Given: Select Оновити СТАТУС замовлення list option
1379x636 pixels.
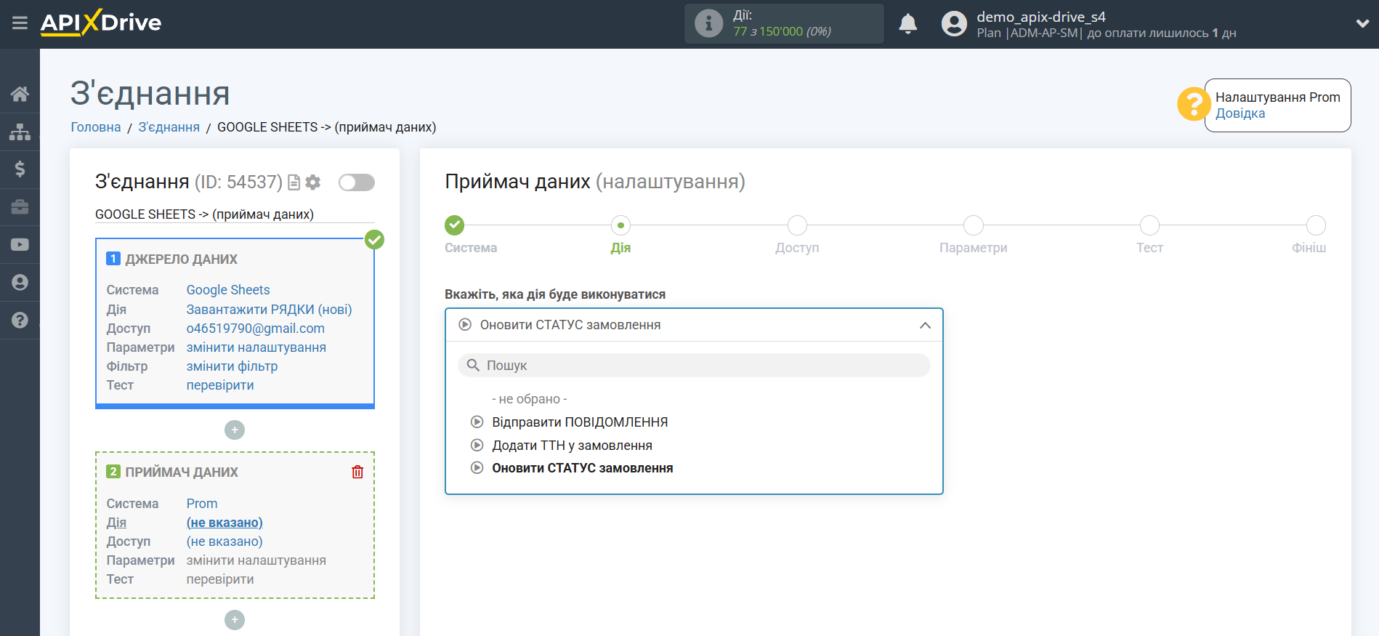Looking at the screenshot, I should (x=583, y=468).
